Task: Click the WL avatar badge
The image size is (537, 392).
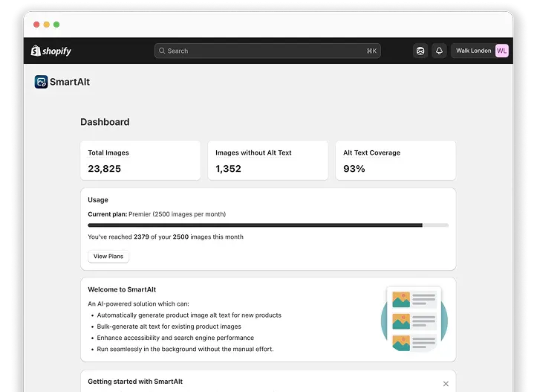Action: [x=502, y=51]
